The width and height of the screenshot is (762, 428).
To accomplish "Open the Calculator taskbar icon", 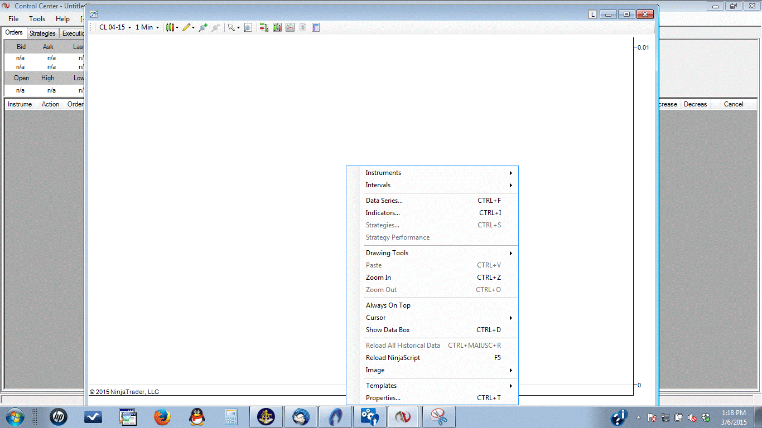I will 230,417.
